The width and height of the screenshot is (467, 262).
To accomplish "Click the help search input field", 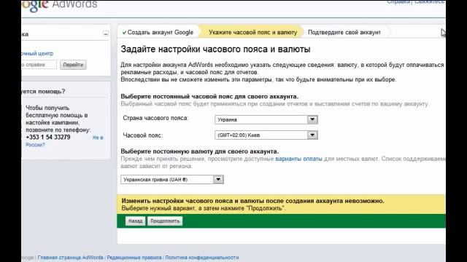I will point(39,65).
